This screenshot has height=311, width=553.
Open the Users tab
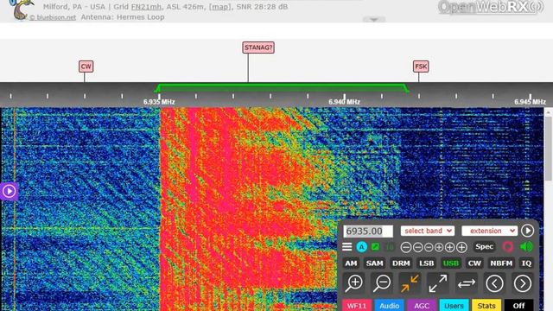click(x=454, y=305)
